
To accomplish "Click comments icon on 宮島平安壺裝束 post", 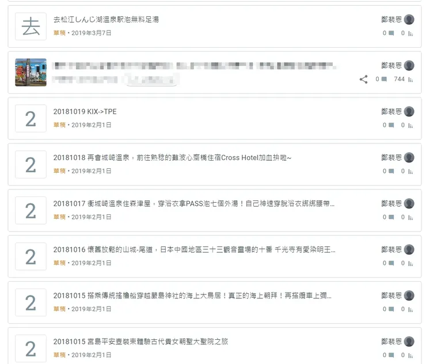I will [x=391, y=355].
